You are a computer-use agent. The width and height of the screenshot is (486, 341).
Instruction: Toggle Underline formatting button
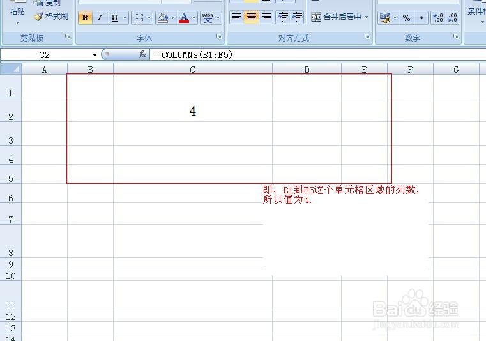(x=114, y=18)
